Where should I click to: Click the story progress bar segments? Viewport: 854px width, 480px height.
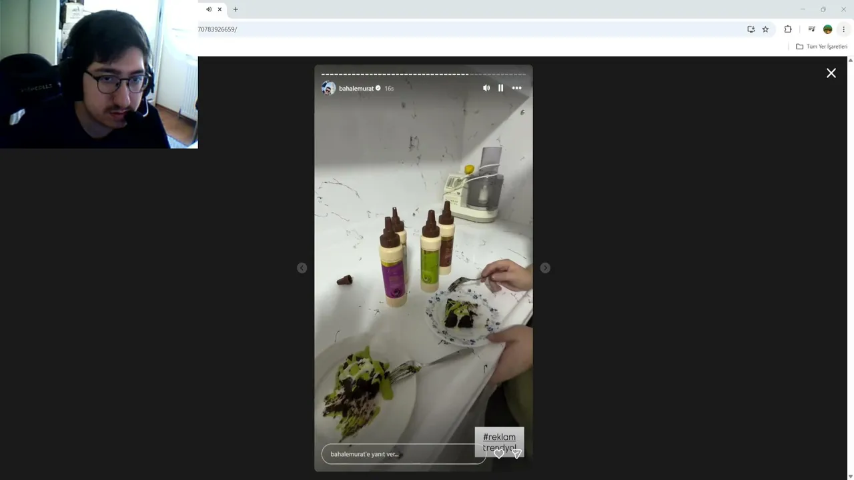pyautogui.click(x=424, y=74)
